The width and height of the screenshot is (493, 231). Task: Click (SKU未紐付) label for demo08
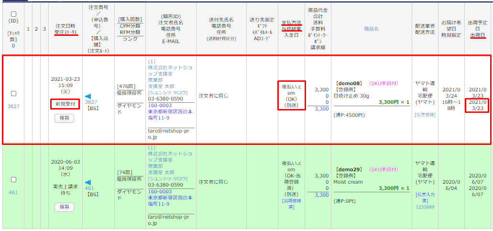[x=383, y=83]
